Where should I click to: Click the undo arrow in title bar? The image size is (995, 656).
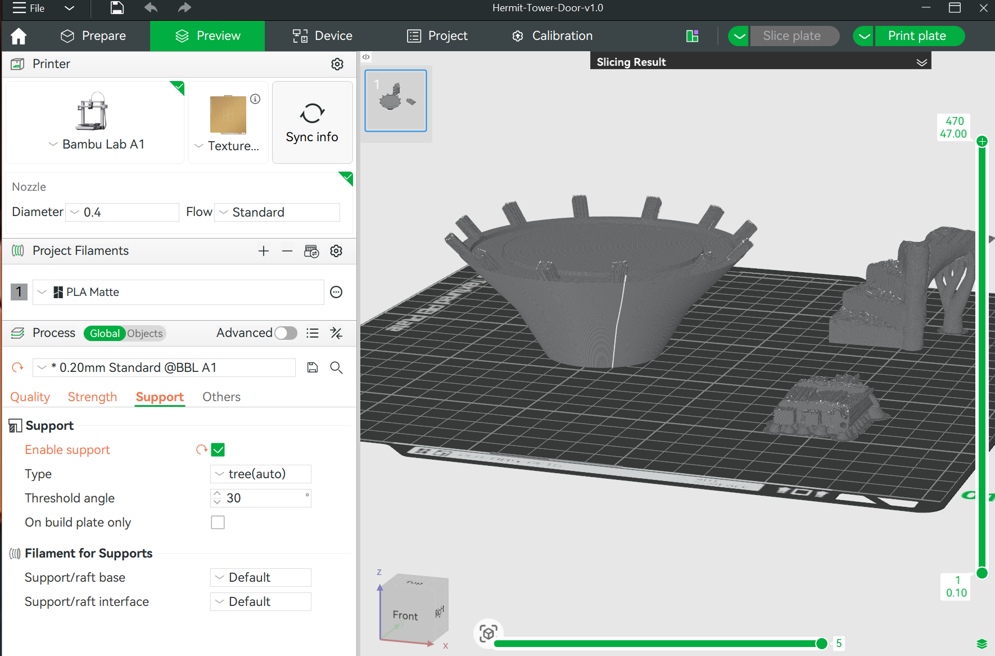tap(151, 8)
